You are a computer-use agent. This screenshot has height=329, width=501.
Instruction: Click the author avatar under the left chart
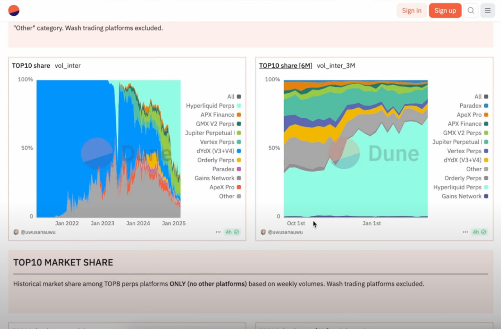point(16,232)
